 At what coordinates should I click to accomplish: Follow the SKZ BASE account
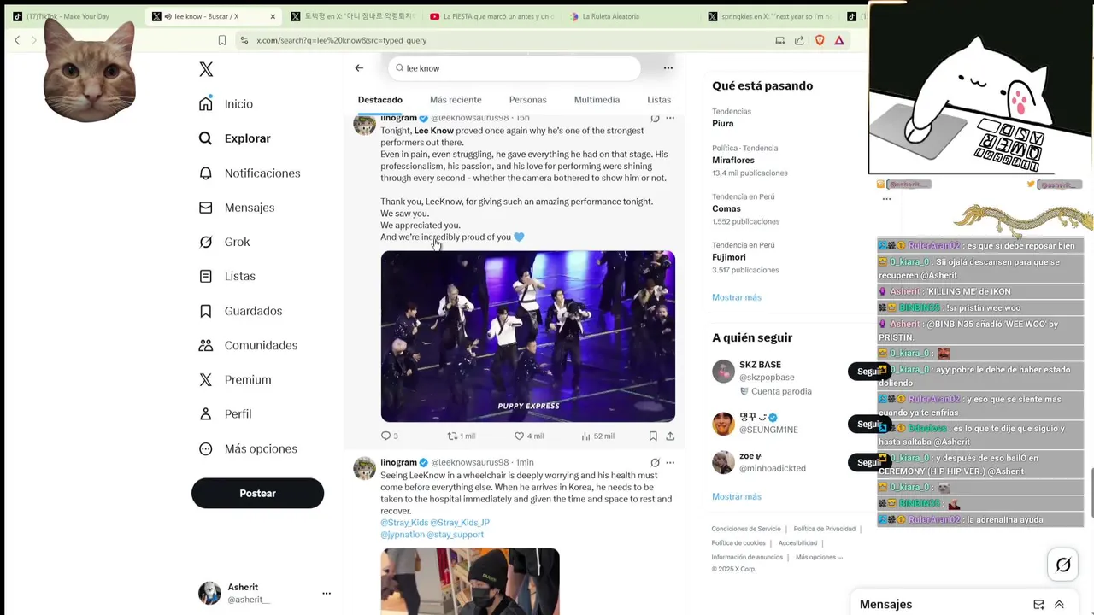(x=868, y=372)
